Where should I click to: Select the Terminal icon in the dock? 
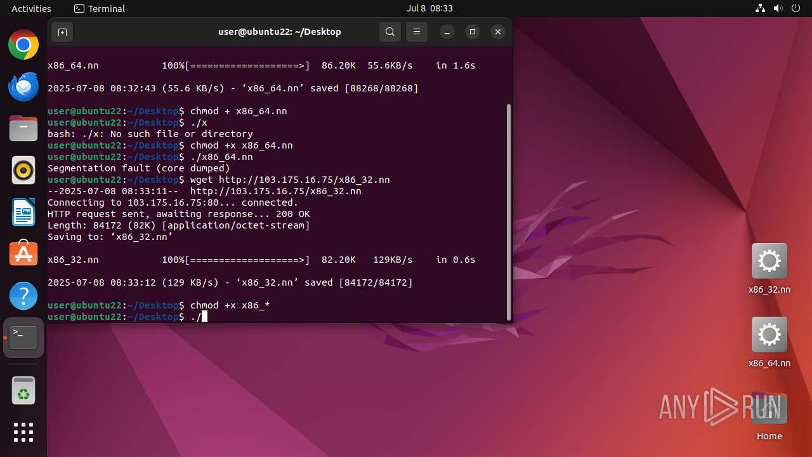pos(23,338)
